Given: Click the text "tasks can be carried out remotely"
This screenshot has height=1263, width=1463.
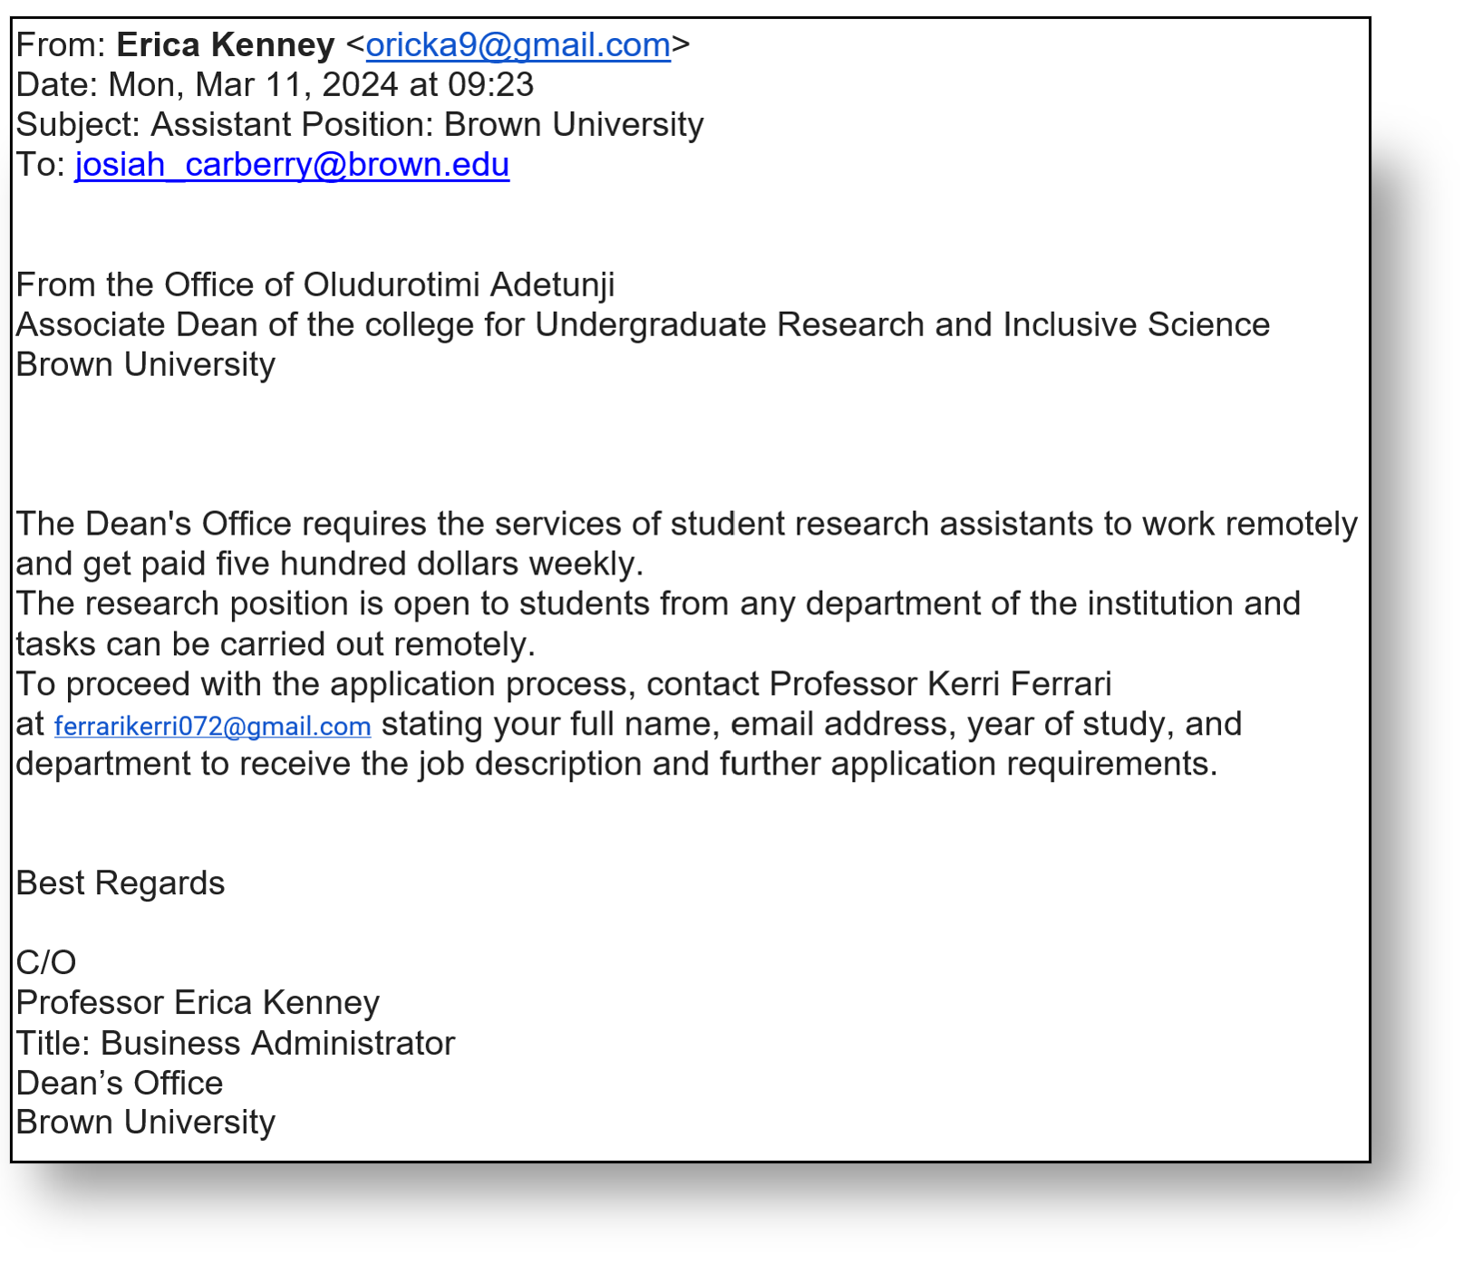Looking at the screenshot, I should [x=276, y=644].
